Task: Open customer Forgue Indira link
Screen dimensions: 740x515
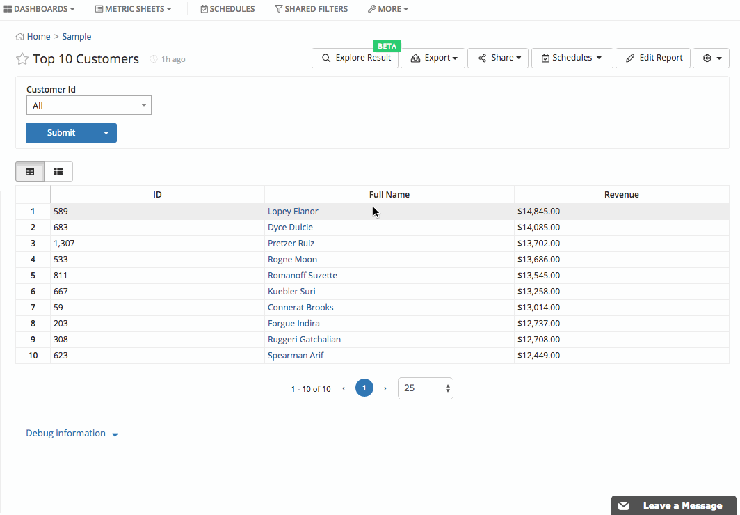Action: pyautogui.click(x=293, y=324)
